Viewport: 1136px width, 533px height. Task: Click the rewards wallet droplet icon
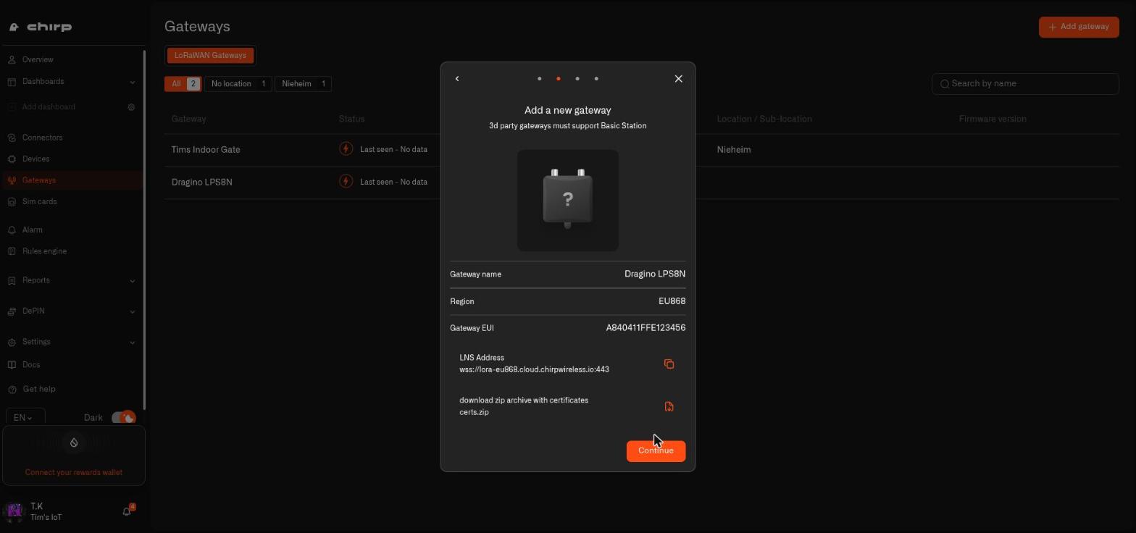click(x=74, y=442)
